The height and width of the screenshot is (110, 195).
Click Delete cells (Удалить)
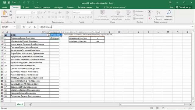click(x=138, y=15)
